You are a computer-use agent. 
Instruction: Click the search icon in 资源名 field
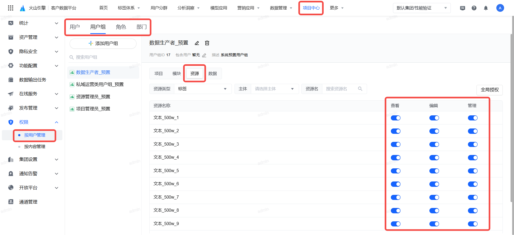[360, 89]
